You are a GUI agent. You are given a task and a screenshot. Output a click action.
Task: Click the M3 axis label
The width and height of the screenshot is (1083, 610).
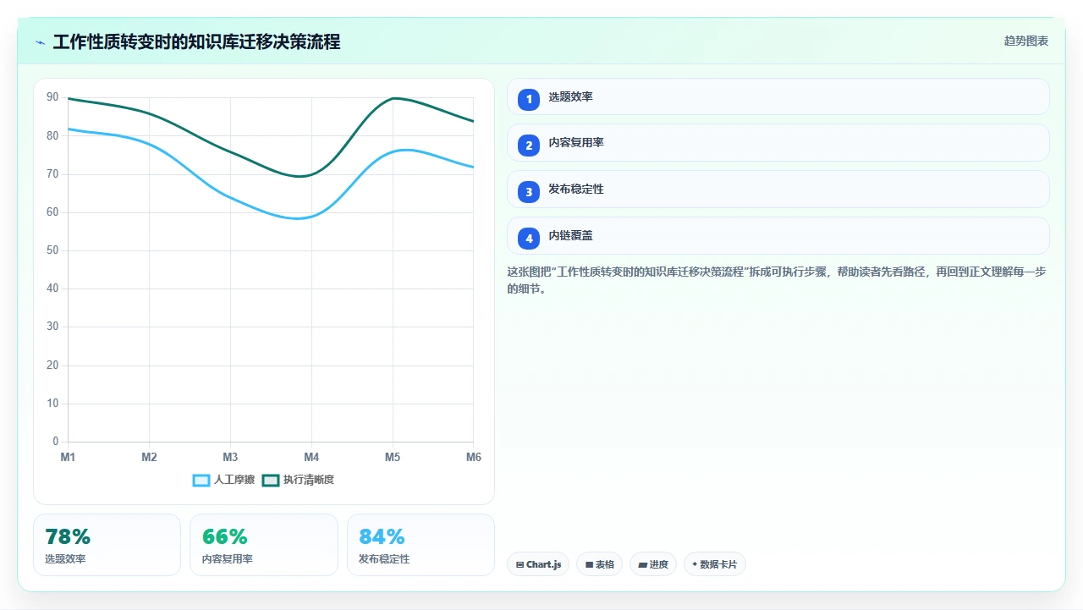click(x=230, y=457)
